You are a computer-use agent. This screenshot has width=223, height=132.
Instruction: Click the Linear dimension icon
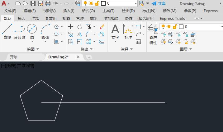(x=138, y=27)
